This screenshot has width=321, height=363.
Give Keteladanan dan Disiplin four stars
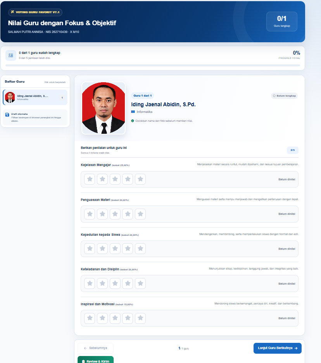pos(128,283)
